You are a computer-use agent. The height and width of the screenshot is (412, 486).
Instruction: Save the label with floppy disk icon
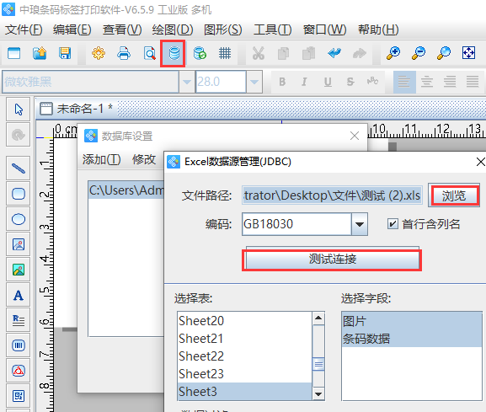coord(65,53)
